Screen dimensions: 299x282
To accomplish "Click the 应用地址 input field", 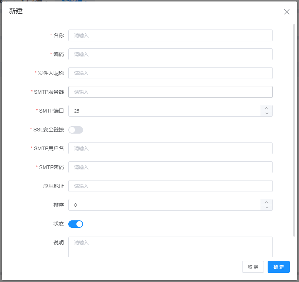I will (170, 186).
